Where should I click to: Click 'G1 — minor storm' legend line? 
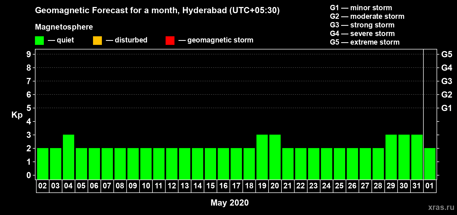pos(361,8)
